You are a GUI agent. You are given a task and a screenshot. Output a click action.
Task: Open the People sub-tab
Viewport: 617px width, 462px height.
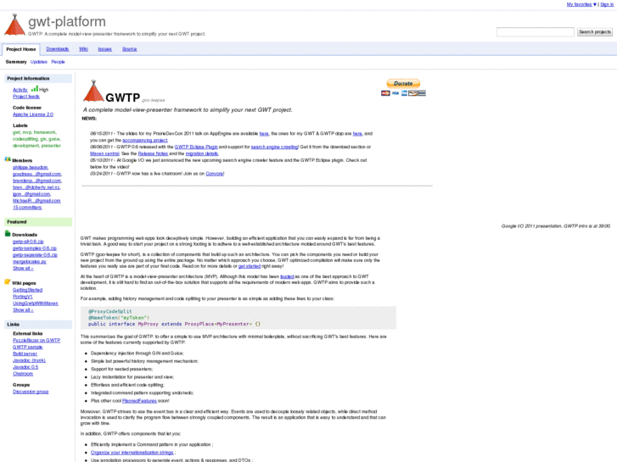tap(58, 62)
